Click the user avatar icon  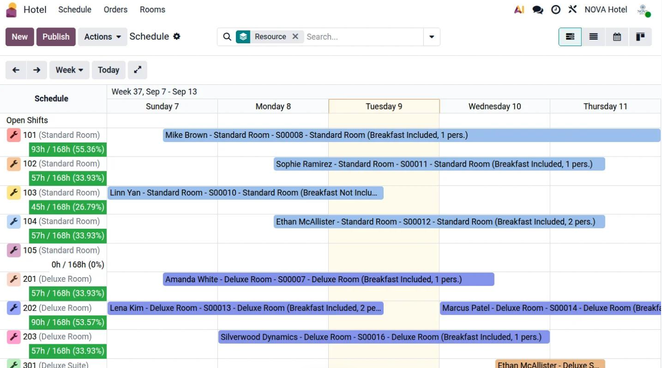coord(644,10)
